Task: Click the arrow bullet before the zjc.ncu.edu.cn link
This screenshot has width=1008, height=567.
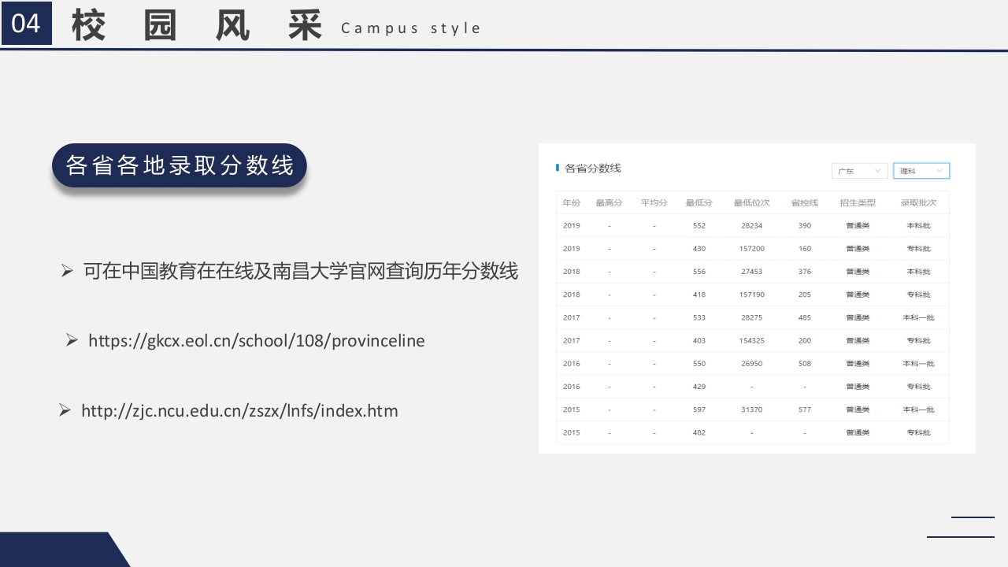Action: [64, 410]
